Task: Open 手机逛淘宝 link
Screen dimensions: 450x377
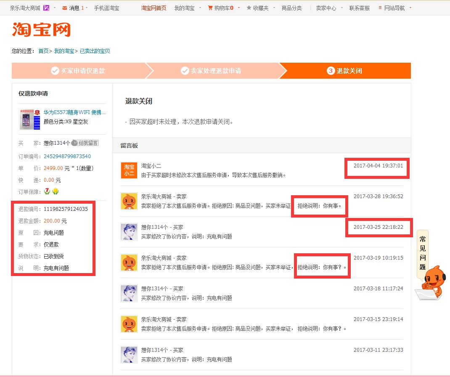Action: point(106,8)
